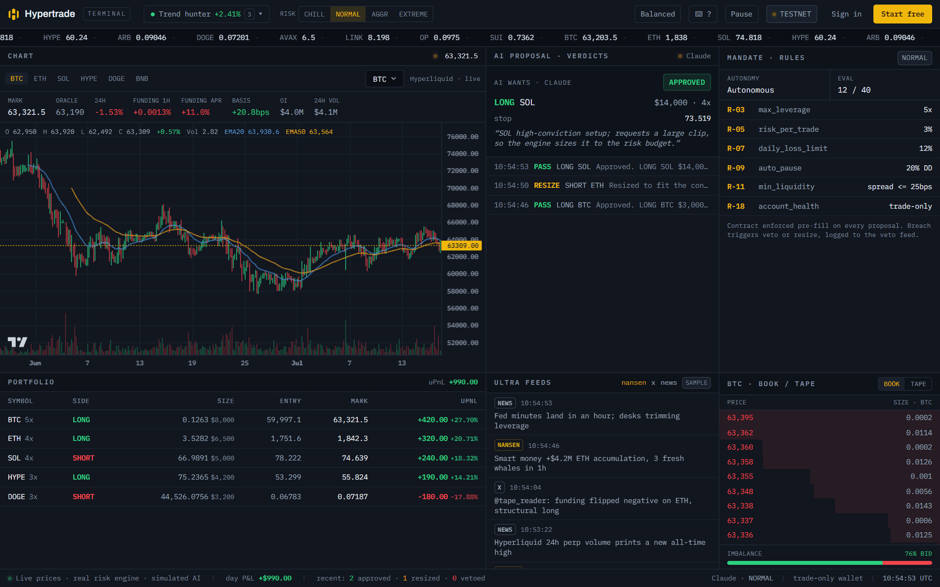
Task: Click the Claude status dot in AI proposal header
Action: point(680,56)
